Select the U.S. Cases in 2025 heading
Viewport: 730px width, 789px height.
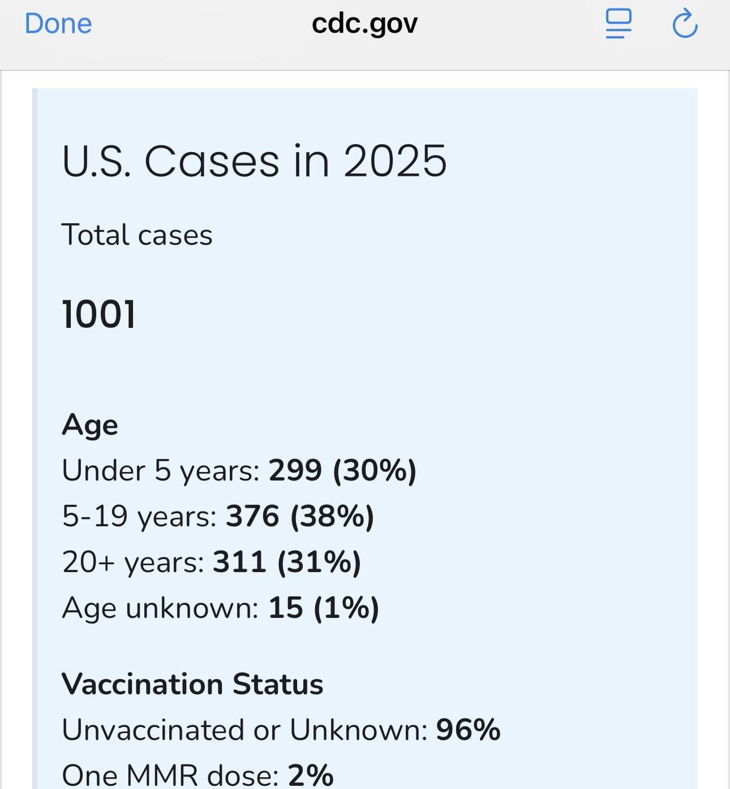pos(254,161)
